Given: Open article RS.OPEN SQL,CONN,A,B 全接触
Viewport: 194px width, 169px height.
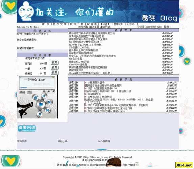Looking at the screenshot, I should click(x=86, y=45).
